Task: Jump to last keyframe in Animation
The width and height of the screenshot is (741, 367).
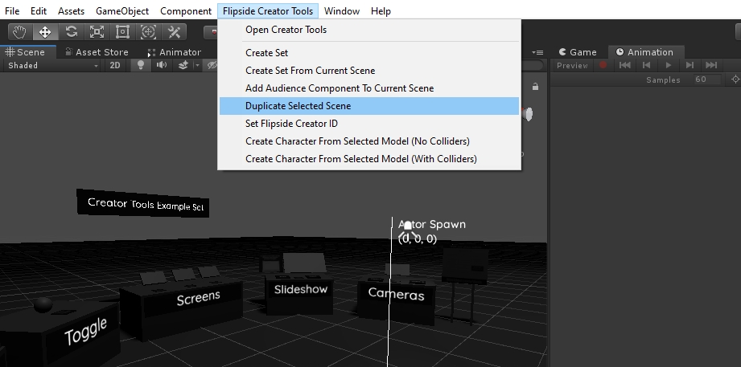Action: click(711, 65)
